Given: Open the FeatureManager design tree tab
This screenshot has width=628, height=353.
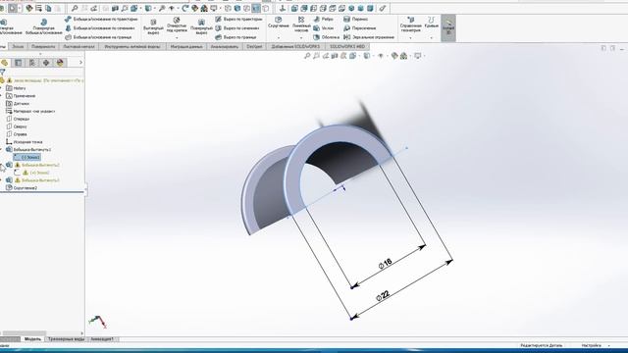Looking at the screenshot, I should click(x=4, y=63).
